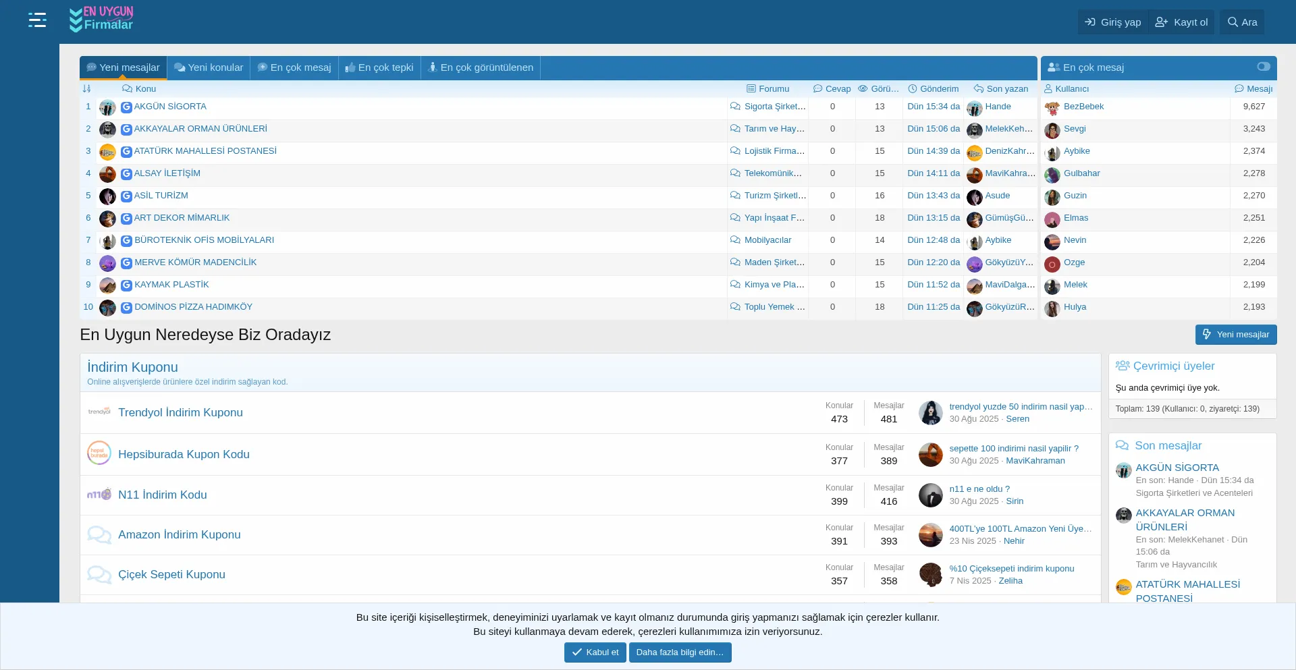1296x670 pixels.
Task: Click the En Uygun Firmalar logo
Action: (x=101, y=20)
